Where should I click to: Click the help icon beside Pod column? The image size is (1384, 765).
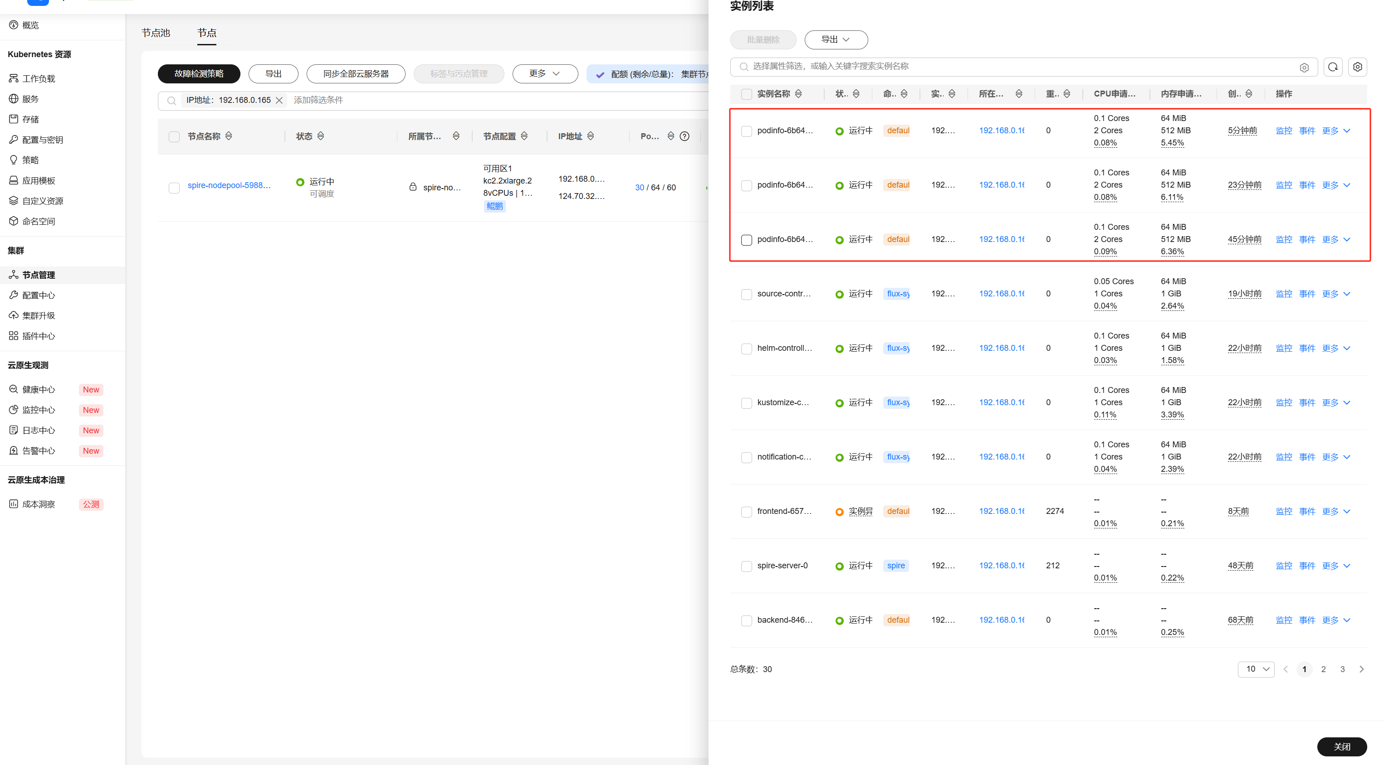coord(684,136)
